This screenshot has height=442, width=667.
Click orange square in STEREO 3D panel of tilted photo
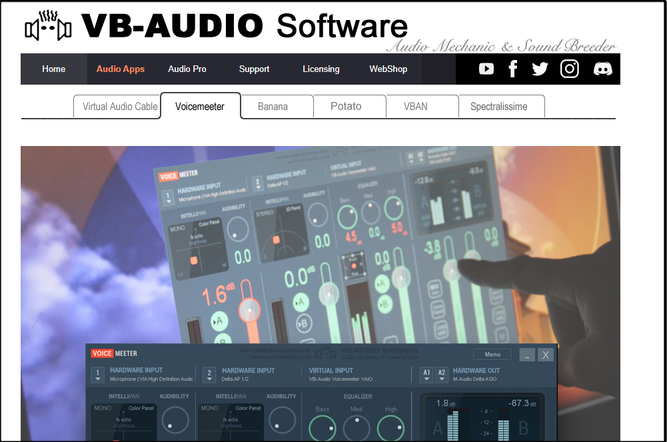(277, 240)
